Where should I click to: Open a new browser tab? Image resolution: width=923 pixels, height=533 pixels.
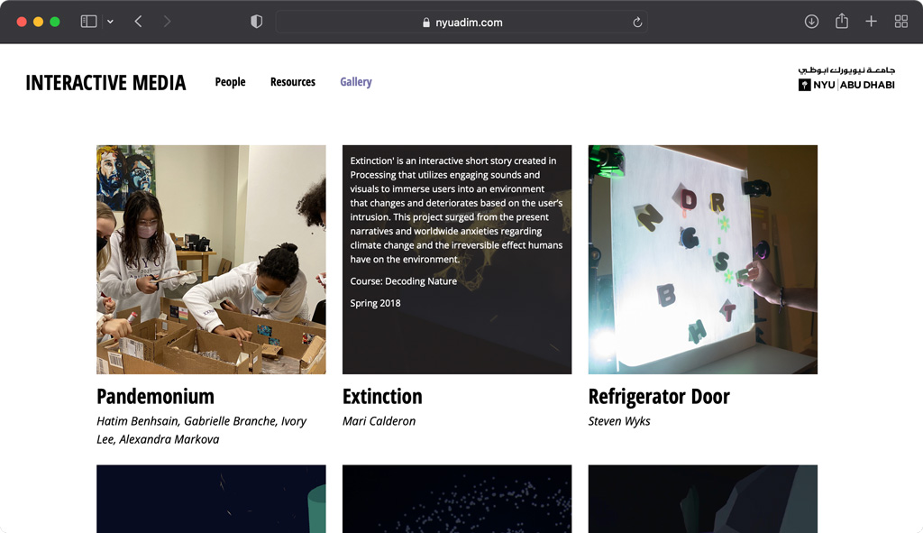coord(871,20)
